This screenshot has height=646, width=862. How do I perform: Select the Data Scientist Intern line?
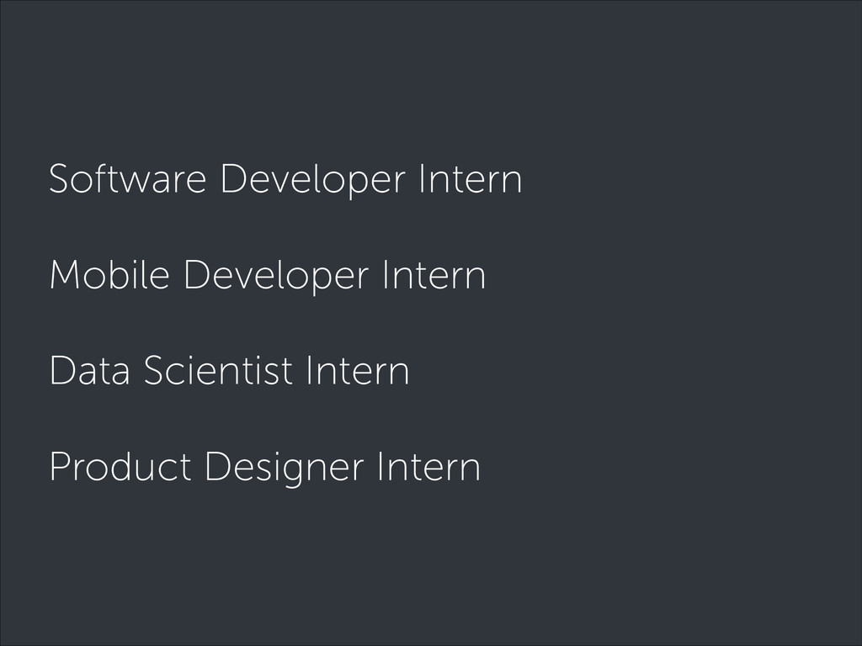229,370
